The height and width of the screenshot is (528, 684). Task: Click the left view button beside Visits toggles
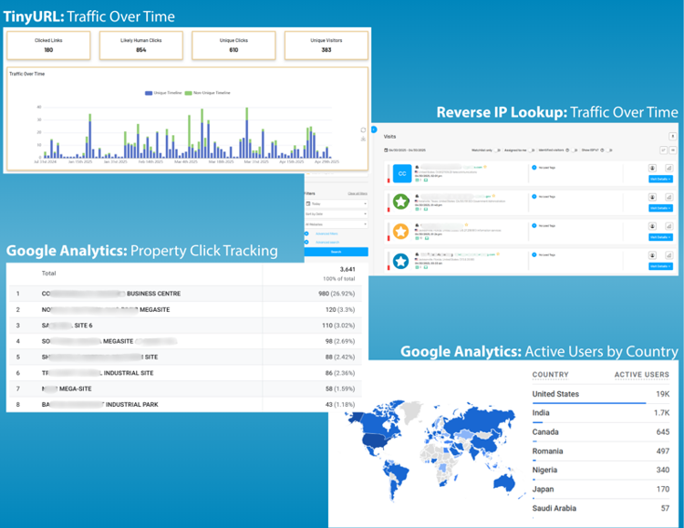pyautogui.click(x=664, y=150)
